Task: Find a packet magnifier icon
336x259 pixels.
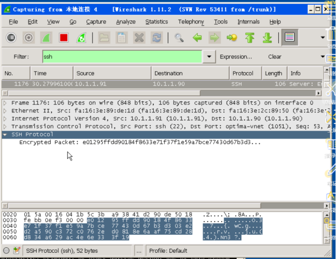Action: (x=179, y=38)
